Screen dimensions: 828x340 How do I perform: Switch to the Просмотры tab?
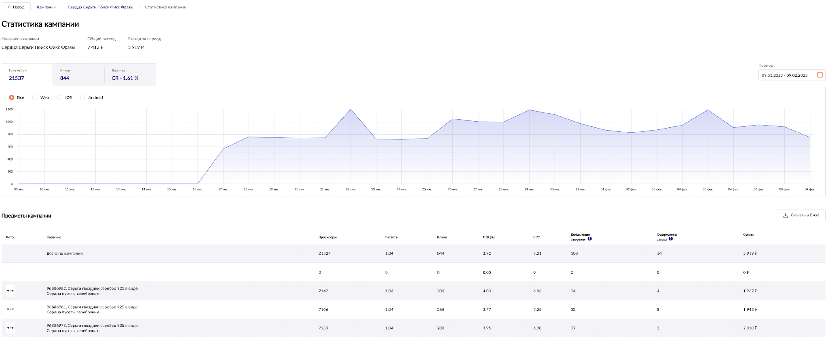tap(27, 74)
